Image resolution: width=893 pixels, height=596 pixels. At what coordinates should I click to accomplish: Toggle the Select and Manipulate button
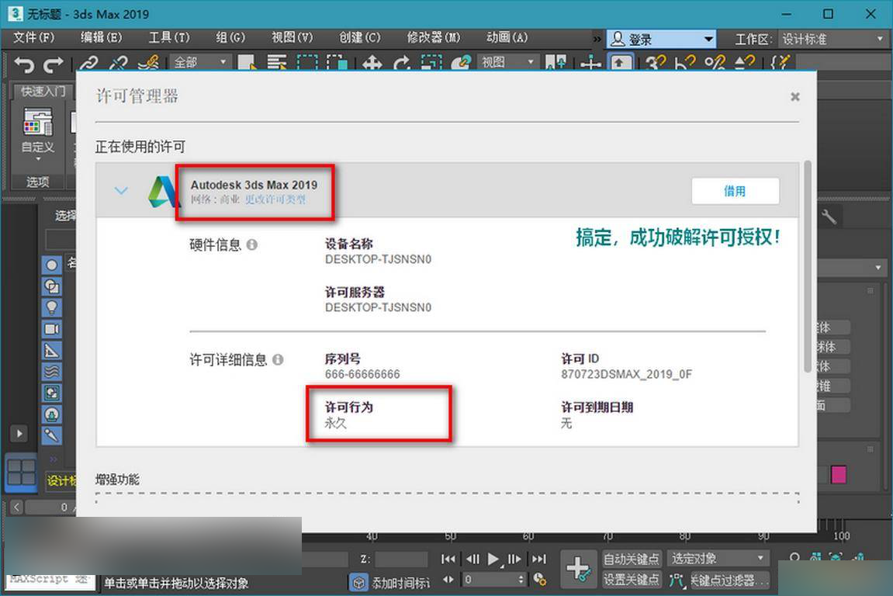(x=590, y=63)
